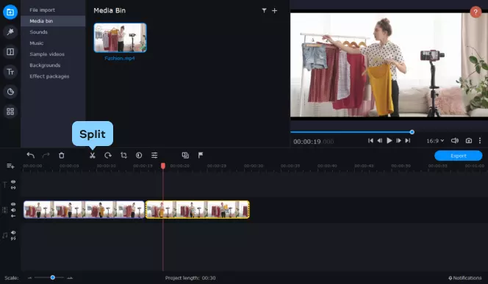The image size is (488, 284).
Task: Select the first purple-outlined timeline clip
Action: pos(84,209)
